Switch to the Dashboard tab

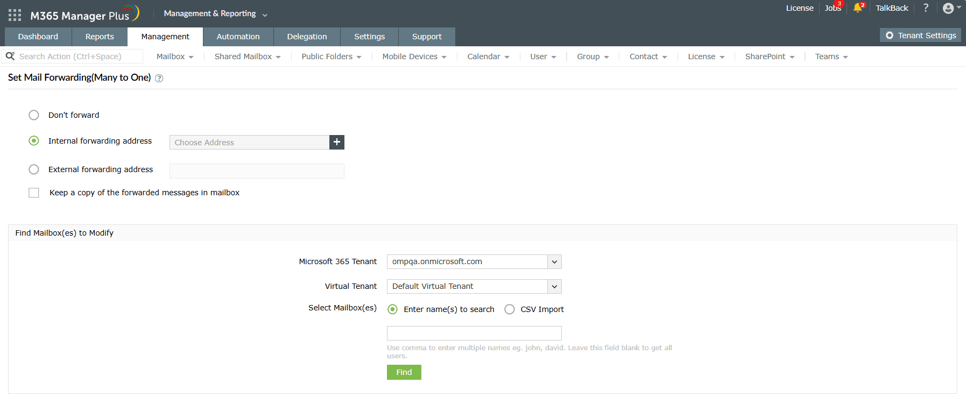[38, 37]
